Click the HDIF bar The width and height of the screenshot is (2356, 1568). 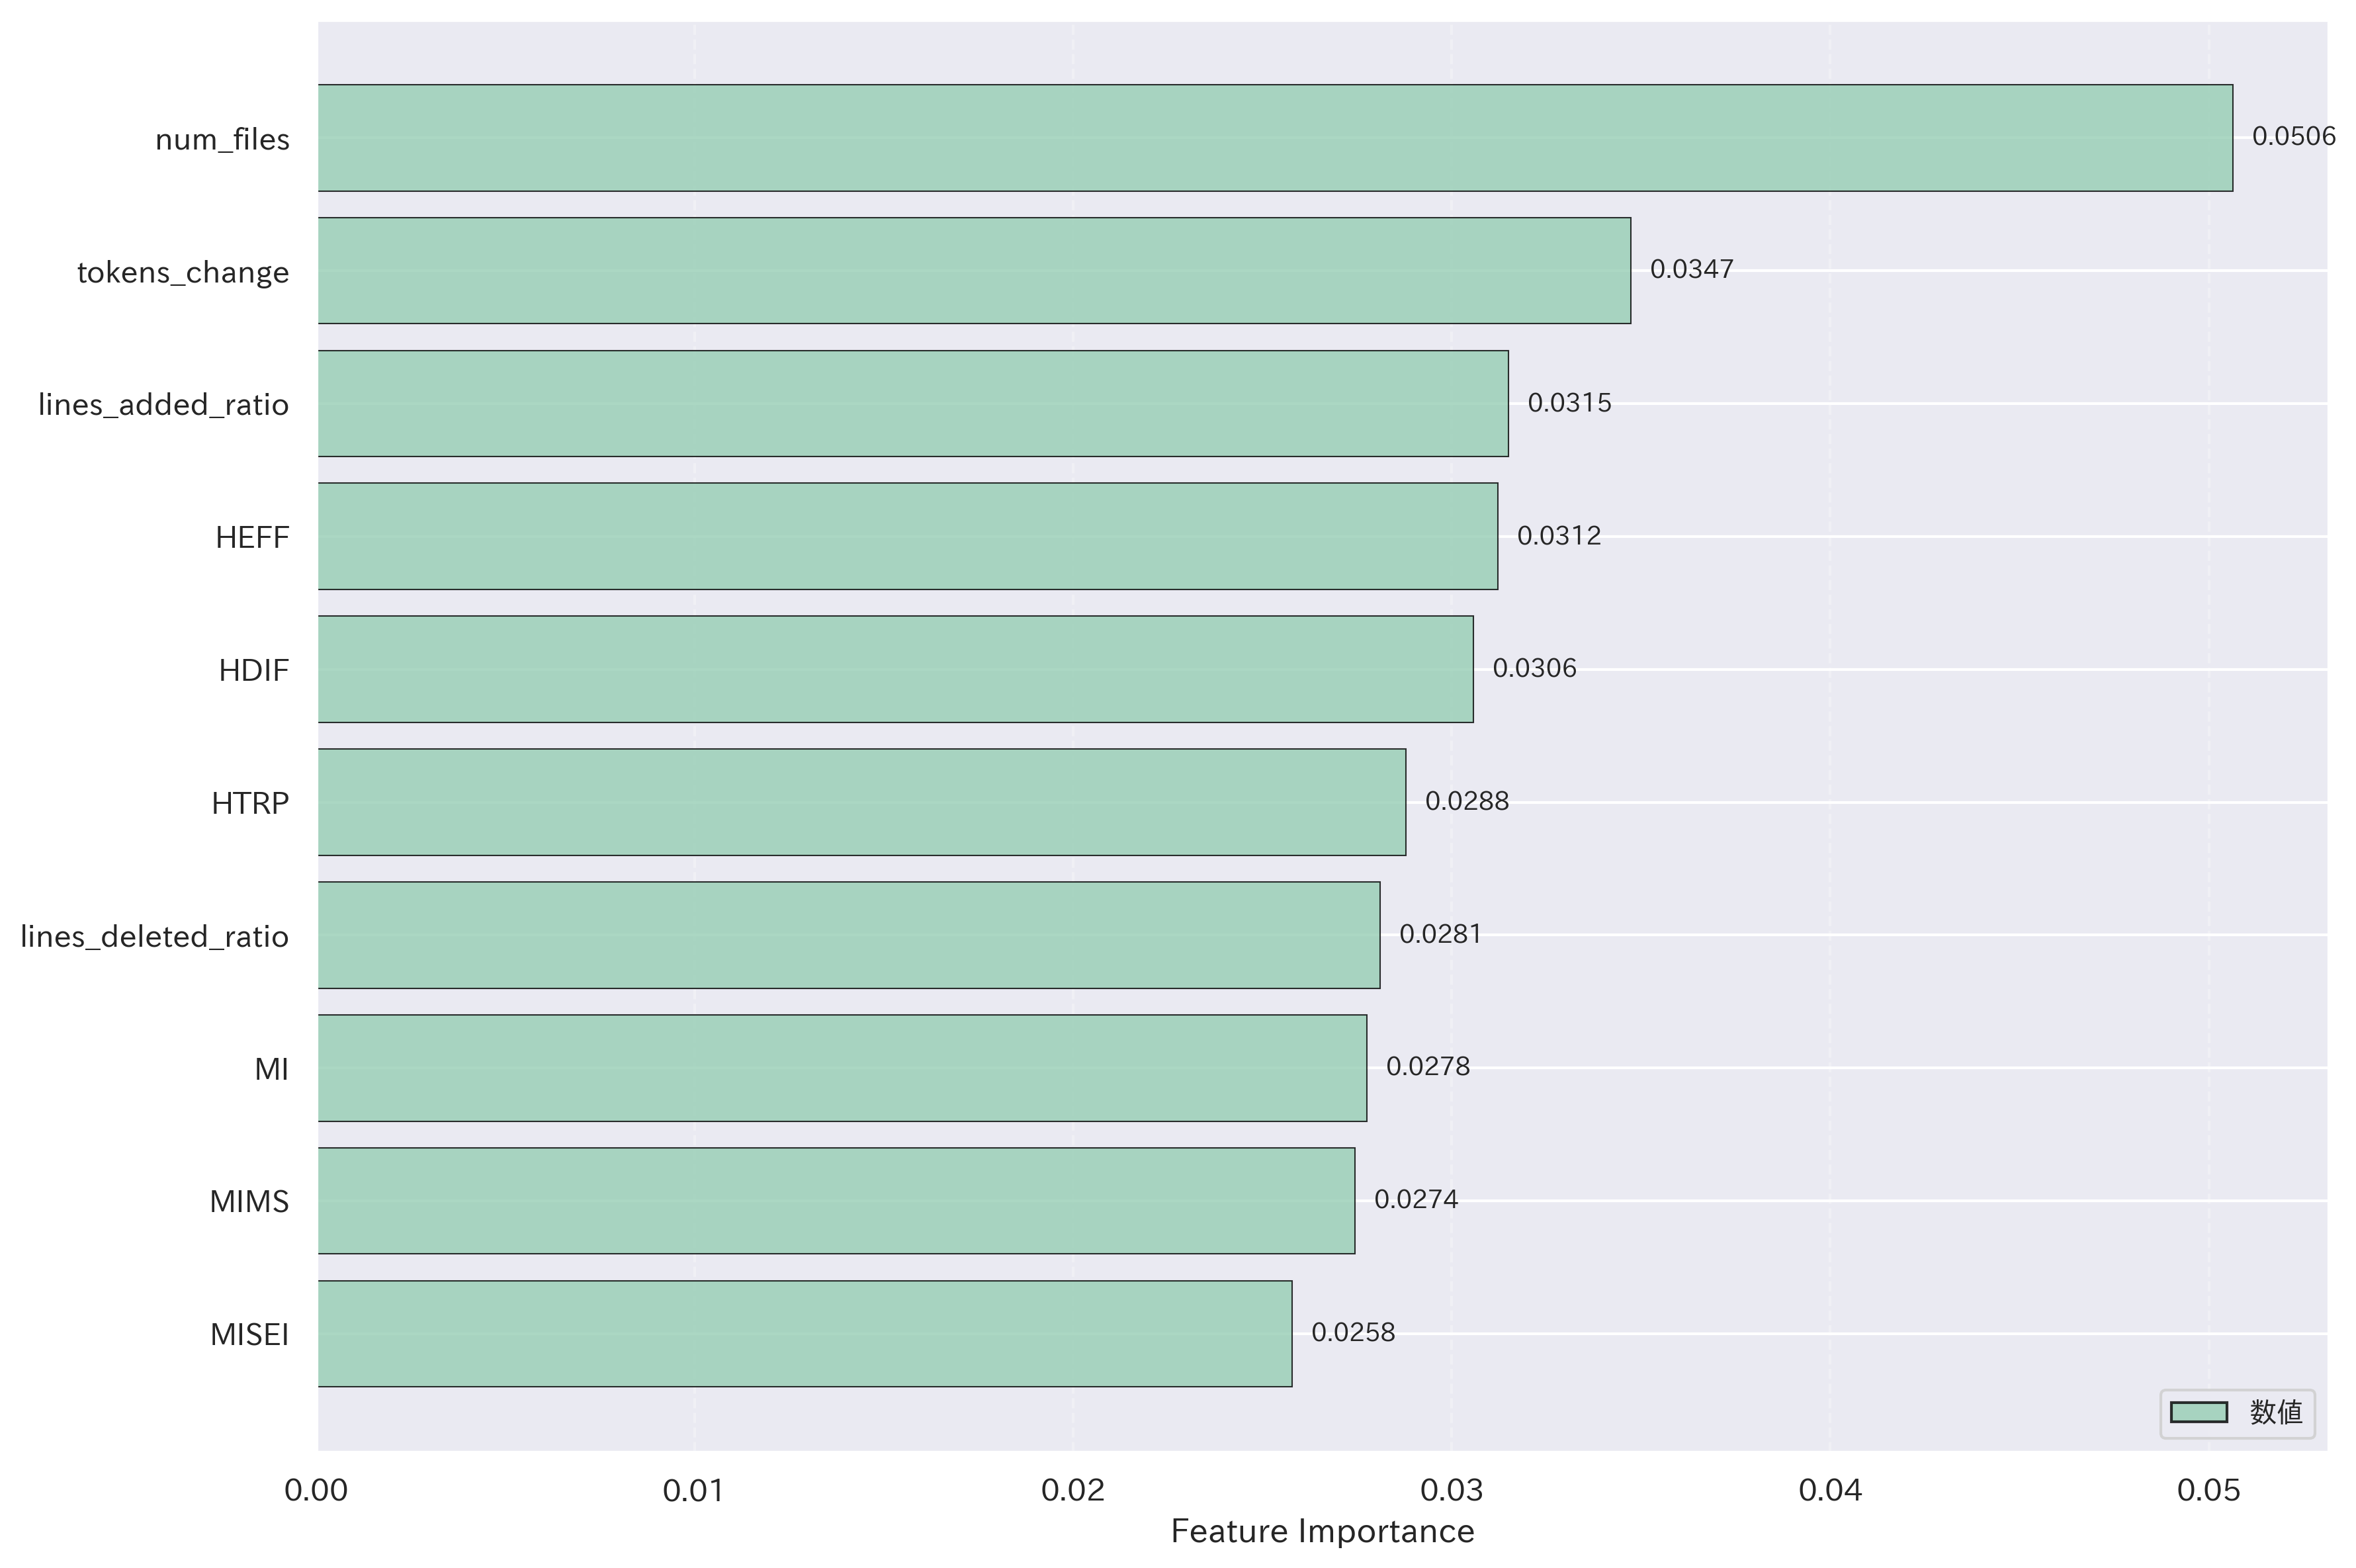[x=895, y=669]
